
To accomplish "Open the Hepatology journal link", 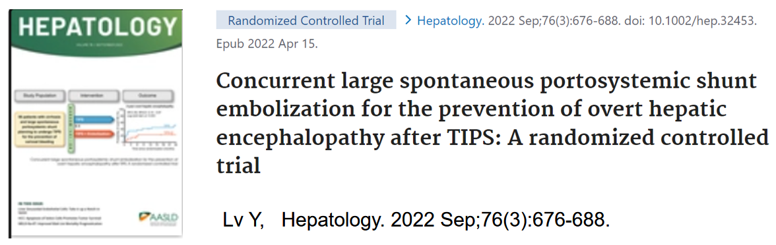I will [x=450, y=21].
